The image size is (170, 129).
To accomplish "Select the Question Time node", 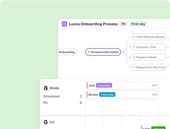I will (x=149, y=47).
